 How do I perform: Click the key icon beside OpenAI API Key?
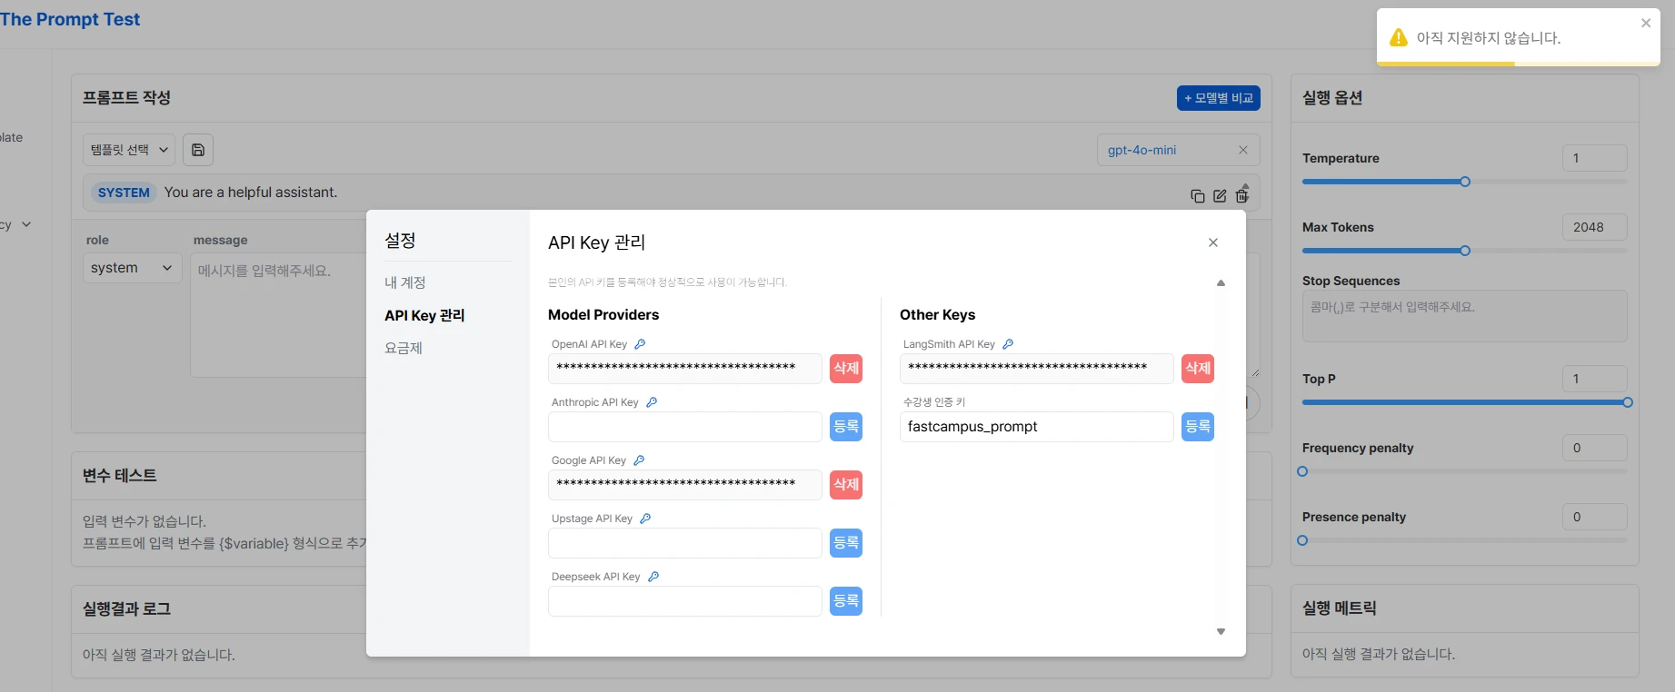(x=640, y=344)
